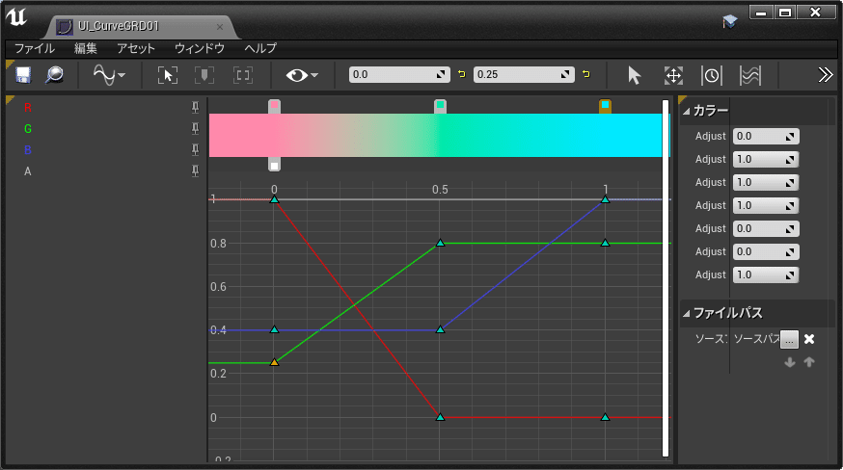This screenshot has width=843, height=470.
Task: Select the white alpha stop below gradient
Action: 274,165
